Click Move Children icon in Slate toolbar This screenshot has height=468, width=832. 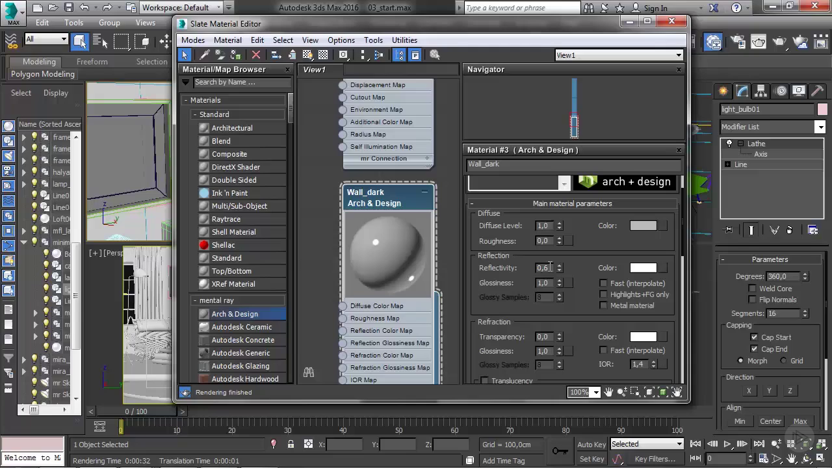pos(276,55)
